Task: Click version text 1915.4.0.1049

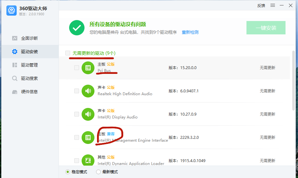Action: tap(193, 160)
